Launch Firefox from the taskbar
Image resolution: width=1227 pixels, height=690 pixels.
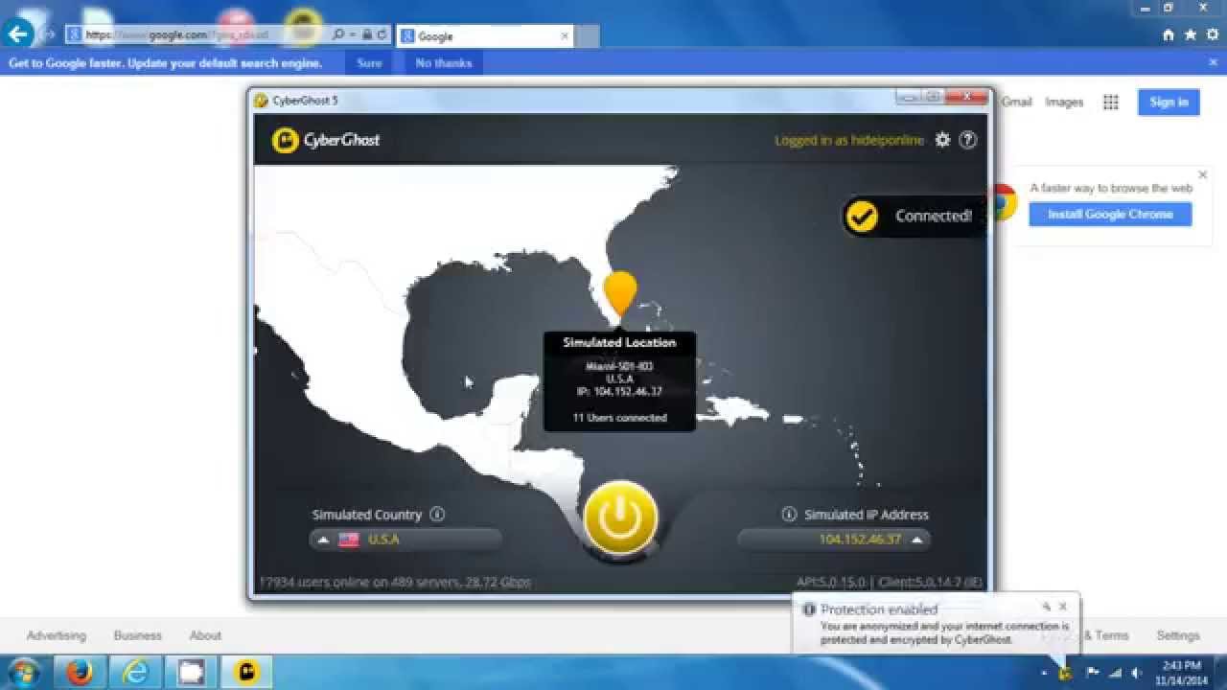coord(80,672)
